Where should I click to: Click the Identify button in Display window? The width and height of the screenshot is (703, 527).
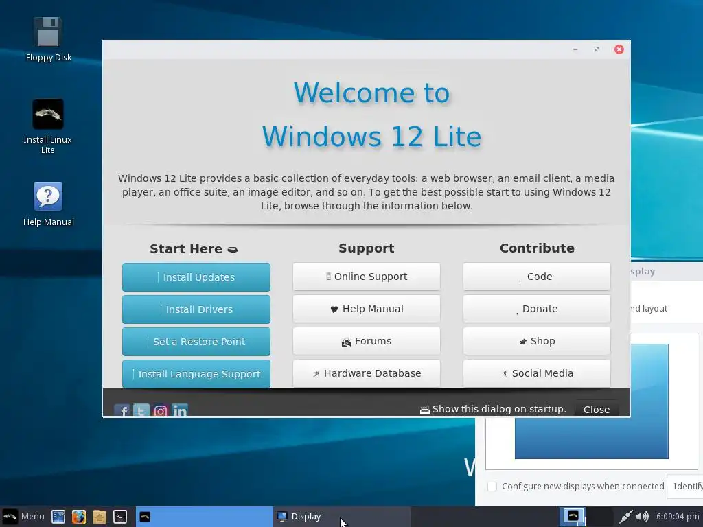(x=686, y=487)
